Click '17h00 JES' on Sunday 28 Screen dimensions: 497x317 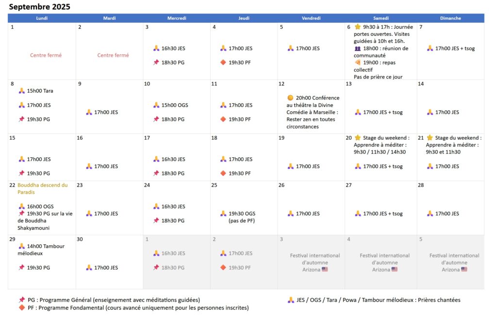pos(447,213)
